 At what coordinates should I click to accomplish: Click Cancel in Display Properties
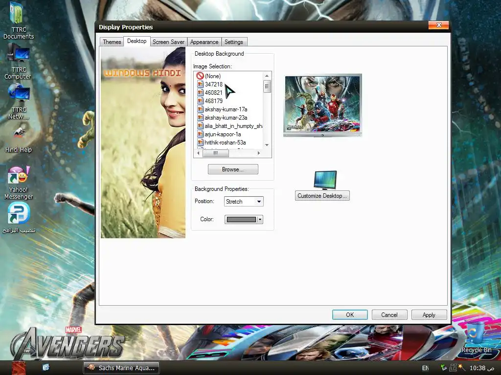coord(389,315)
